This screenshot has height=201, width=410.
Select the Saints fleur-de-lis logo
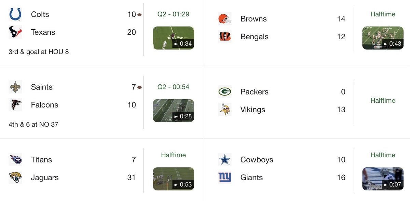(15, 87)
